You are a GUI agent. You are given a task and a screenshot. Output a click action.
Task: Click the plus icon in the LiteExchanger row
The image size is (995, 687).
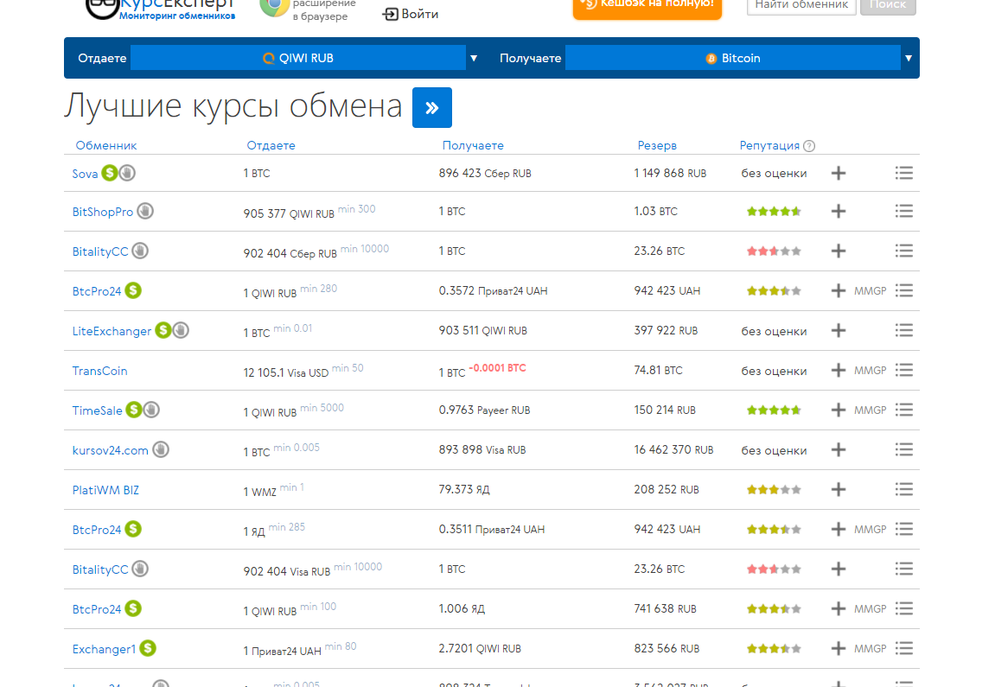[x=839, y=330]
